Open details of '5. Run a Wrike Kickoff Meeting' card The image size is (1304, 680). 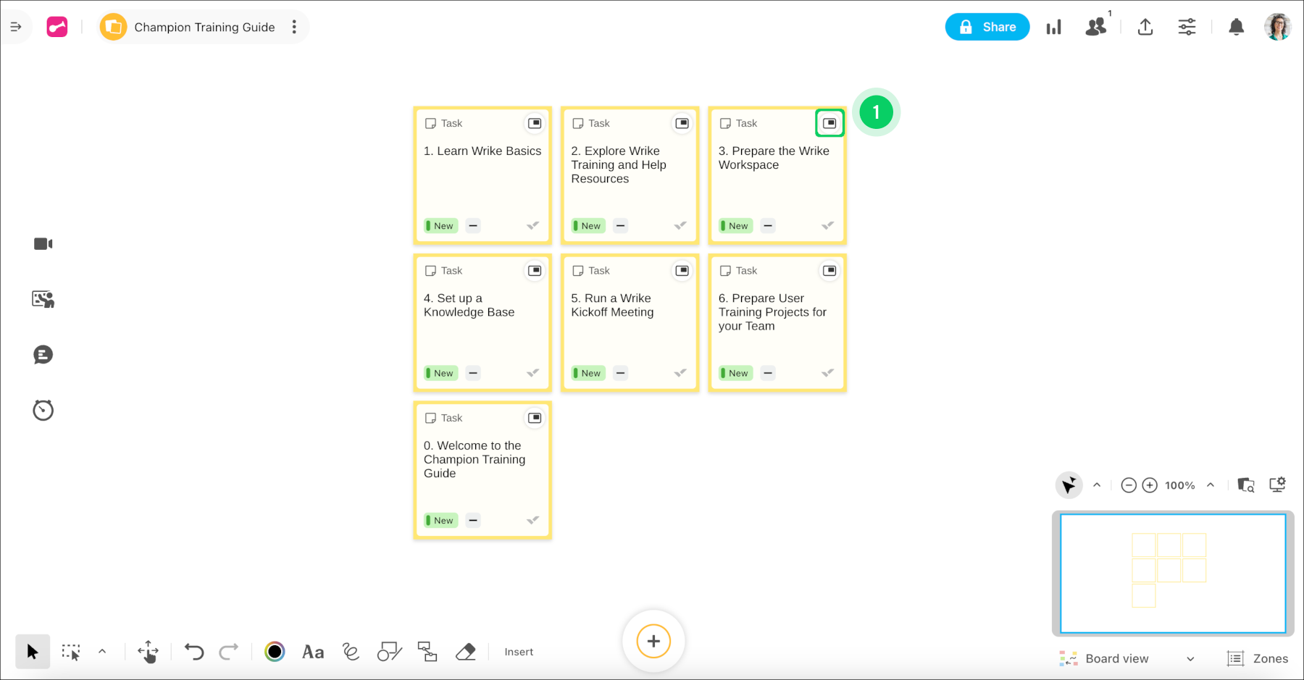[682, 271]
